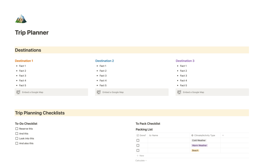Click the Name column header
261x166 pixels.
(x=169, y=135)
